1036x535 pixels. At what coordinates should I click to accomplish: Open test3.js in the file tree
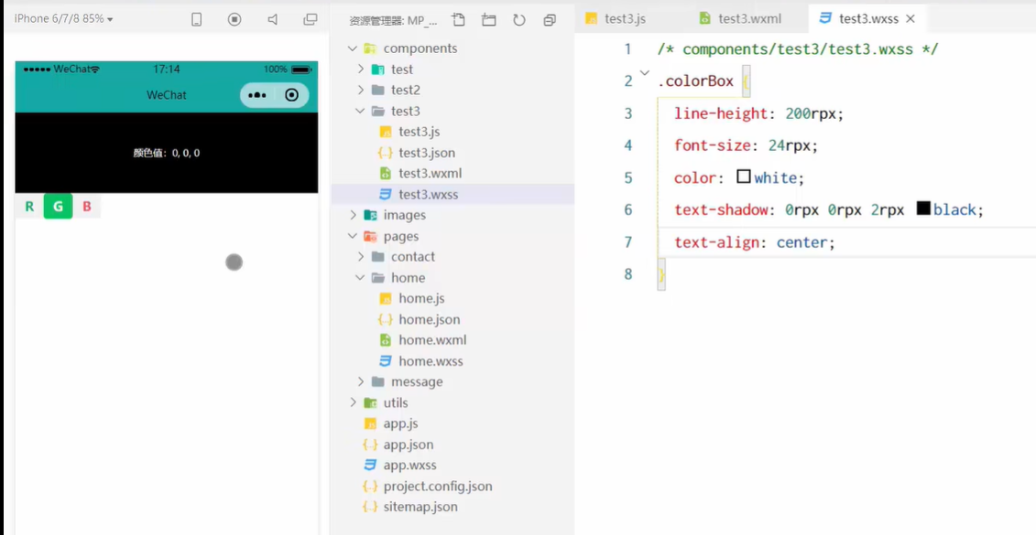pos(419,132)
